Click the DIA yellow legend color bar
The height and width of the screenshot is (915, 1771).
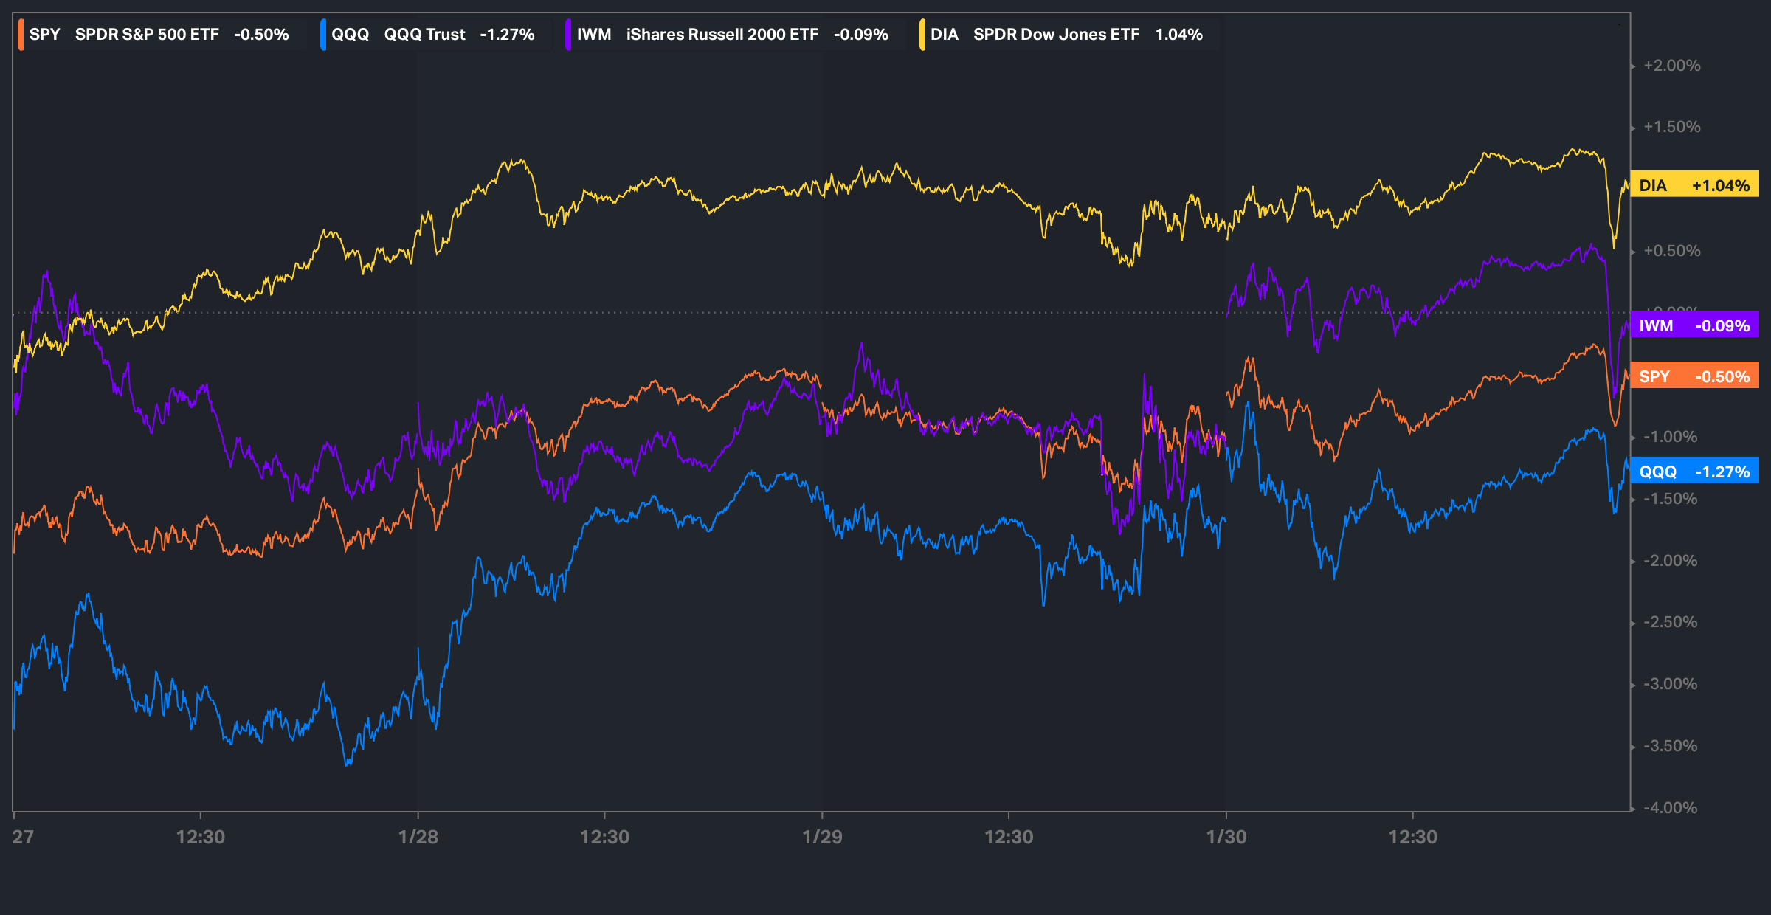tap(922, 35)
